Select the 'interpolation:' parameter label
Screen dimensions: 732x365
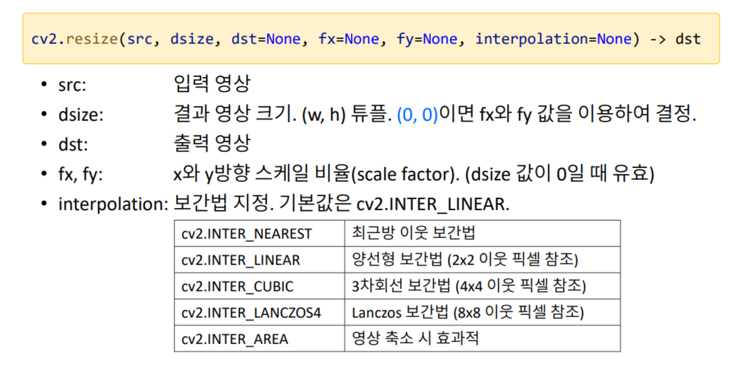coord(113,204)
